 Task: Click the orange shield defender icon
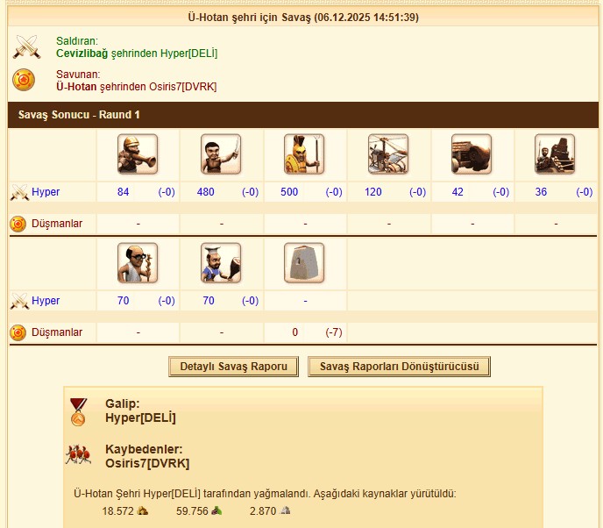[x=24, y=80]
